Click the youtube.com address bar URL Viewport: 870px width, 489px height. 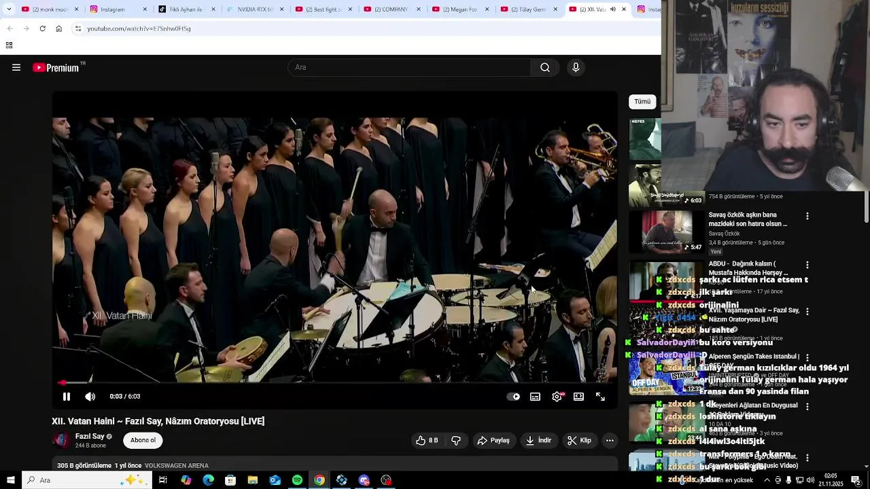139,29
